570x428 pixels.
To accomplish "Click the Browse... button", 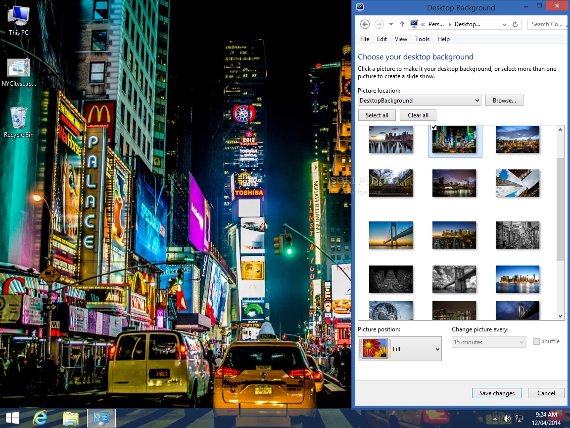I will click(504, 101).
